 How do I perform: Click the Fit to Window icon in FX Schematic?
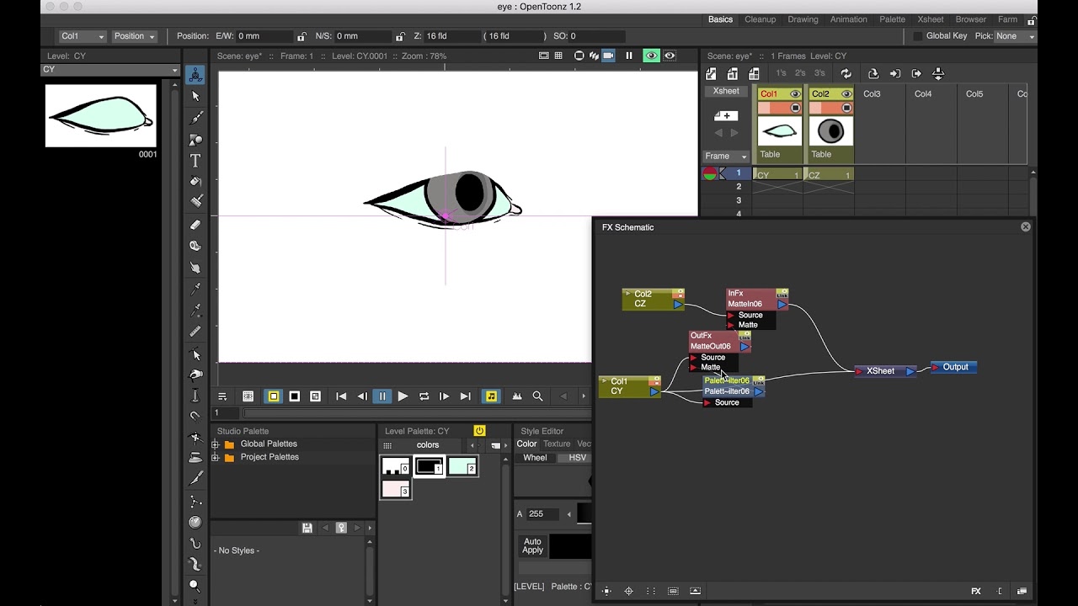coord(606,591)
